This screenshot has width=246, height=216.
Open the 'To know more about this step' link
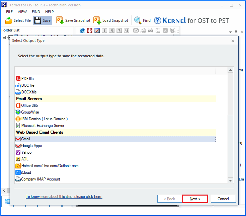pyautogui.click(x=64, y=197)
